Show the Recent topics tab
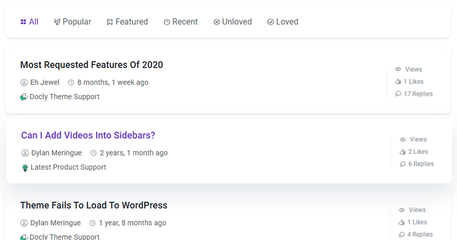The image size is (457, 240). 181,22
